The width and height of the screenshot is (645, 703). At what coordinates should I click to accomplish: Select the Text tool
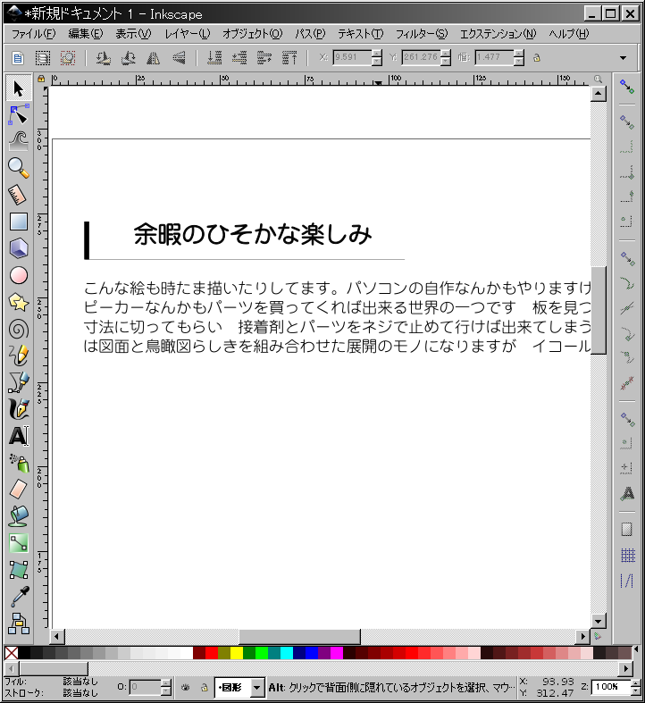pyautogui.click(x=19, y=436)
